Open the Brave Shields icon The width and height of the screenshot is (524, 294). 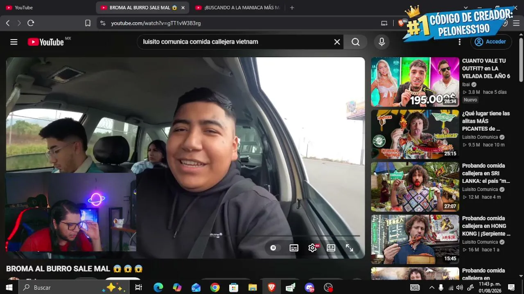[401, 23]
